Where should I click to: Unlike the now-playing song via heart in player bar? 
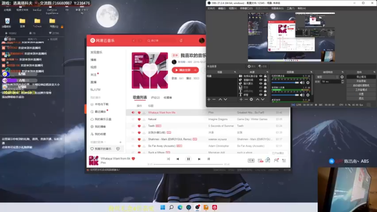click(x=133, y=159)
